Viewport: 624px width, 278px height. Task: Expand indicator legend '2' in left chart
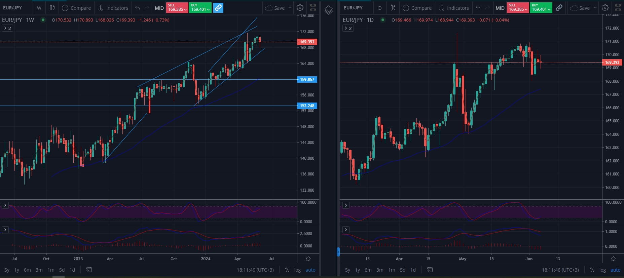(x=7, y=28)
